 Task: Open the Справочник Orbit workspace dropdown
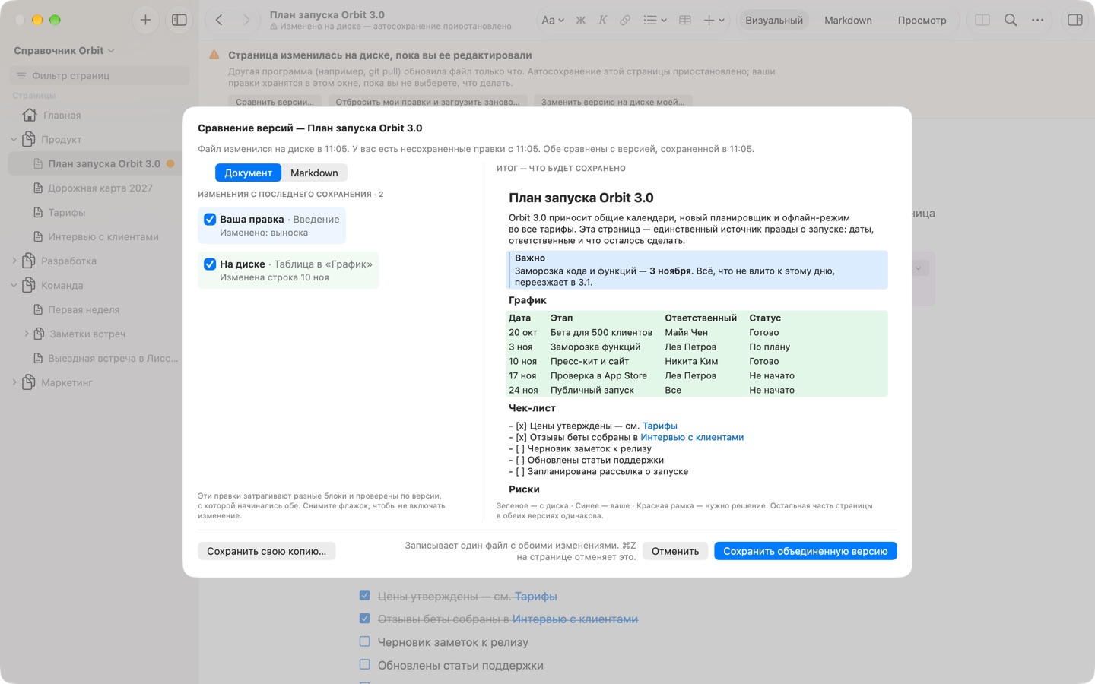click(64, 51)
